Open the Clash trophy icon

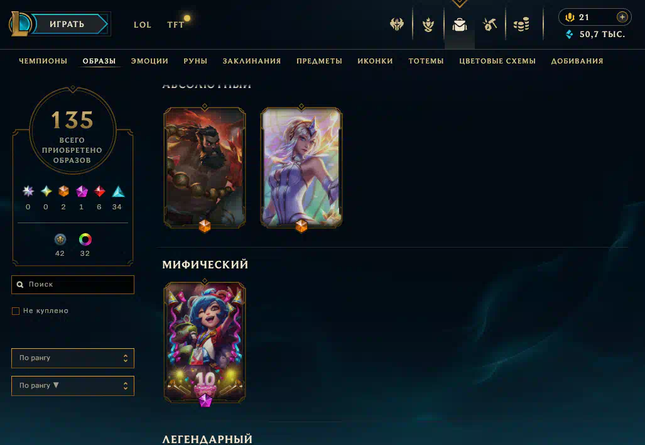tap(428, 25)
